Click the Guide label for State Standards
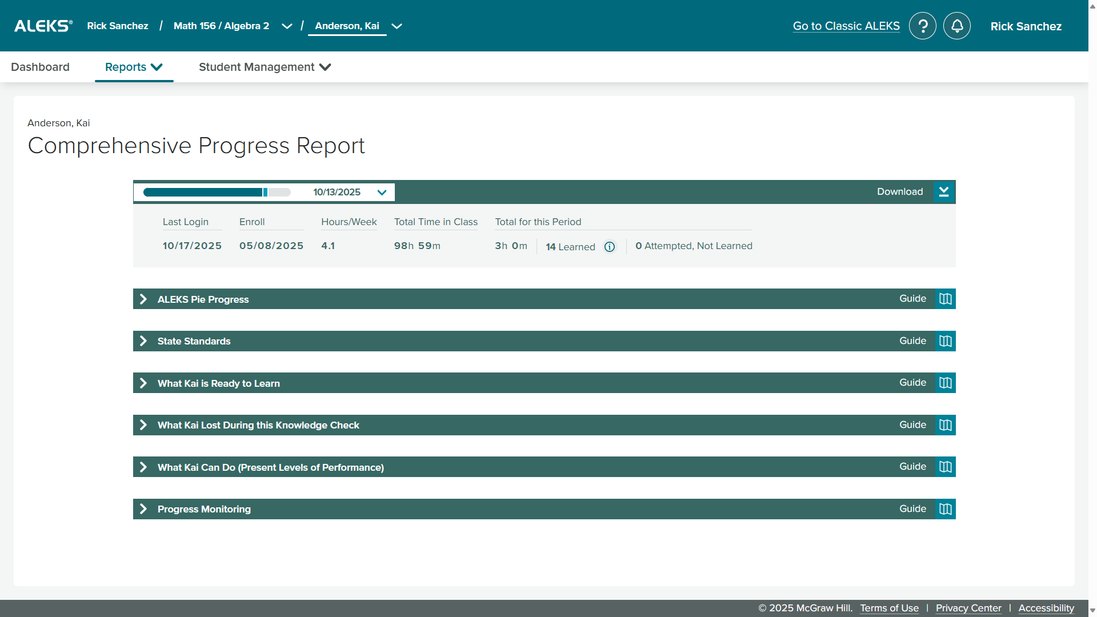 (x=913, y=341)
